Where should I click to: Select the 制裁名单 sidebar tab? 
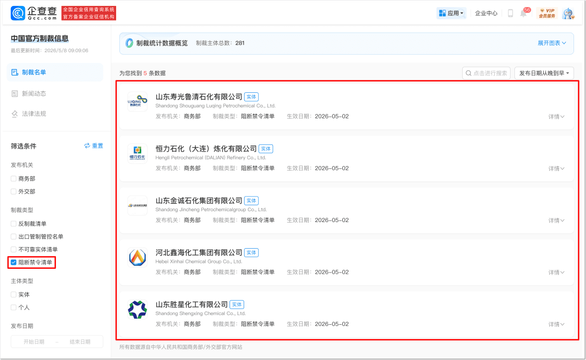tap(55, 72)
